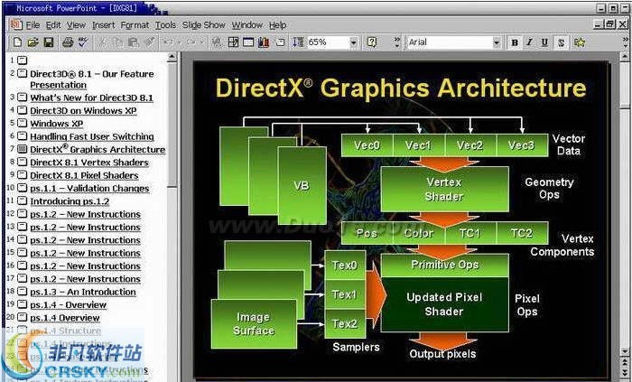Toggle italic formatting
The width and height of the screenshot is (632, 382).
pos(530,42)
